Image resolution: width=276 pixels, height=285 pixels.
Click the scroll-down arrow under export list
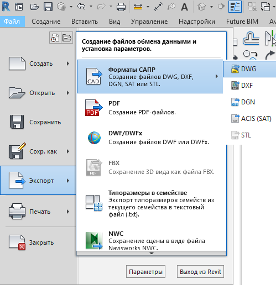152,254
